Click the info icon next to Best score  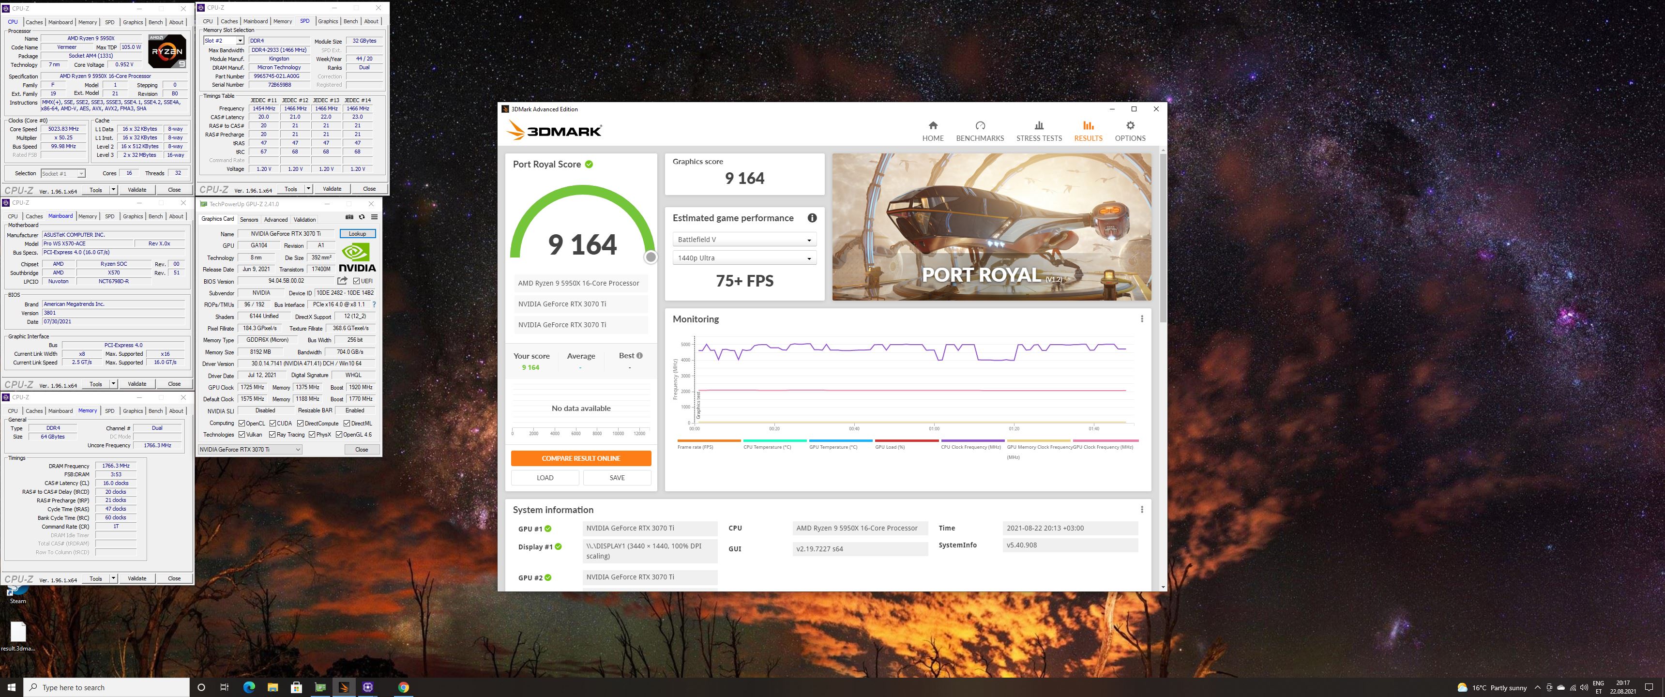pyautogui.click(x=639, y=356)
